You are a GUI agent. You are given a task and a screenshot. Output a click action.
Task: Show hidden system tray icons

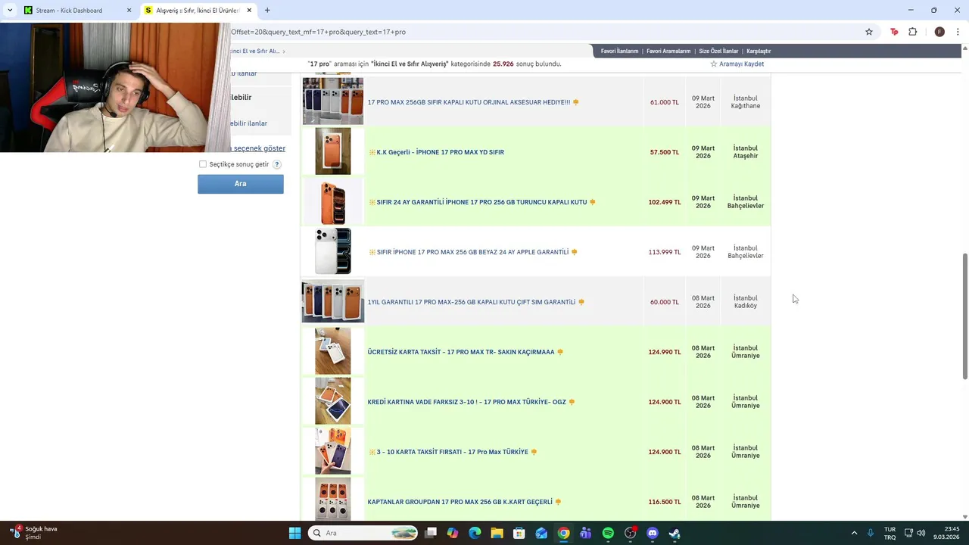pyautogui.click(x=854, y=533)
